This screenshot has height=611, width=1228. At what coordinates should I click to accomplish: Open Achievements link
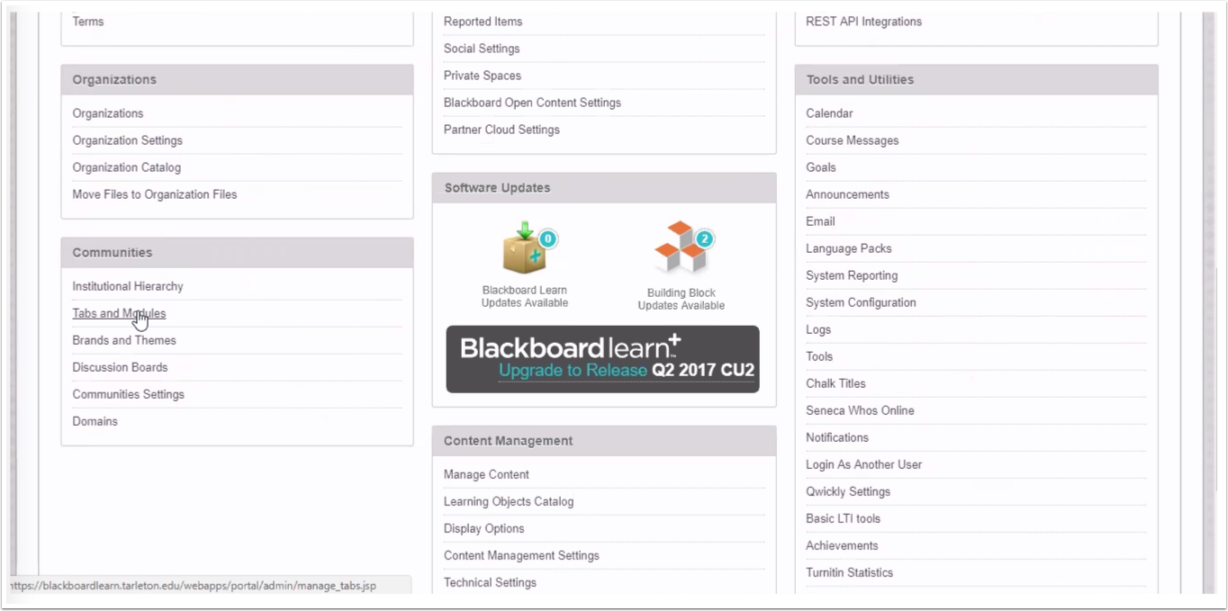[842, 545]
